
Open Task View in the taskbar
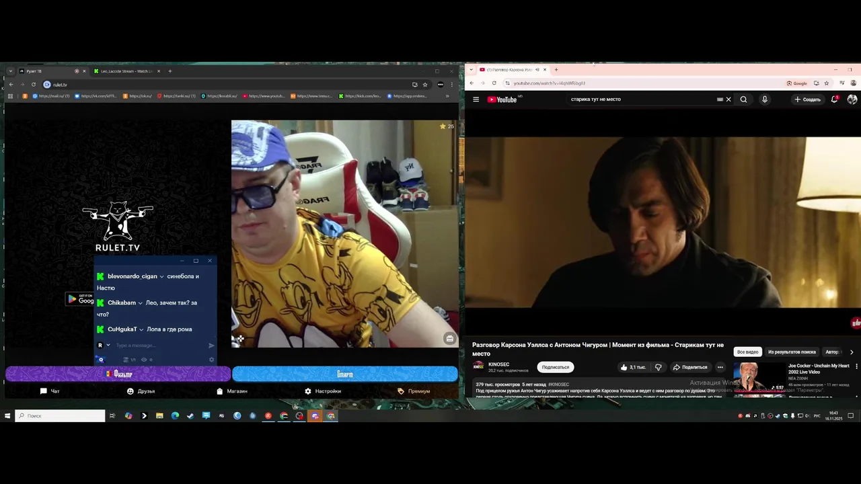[112, 416]
